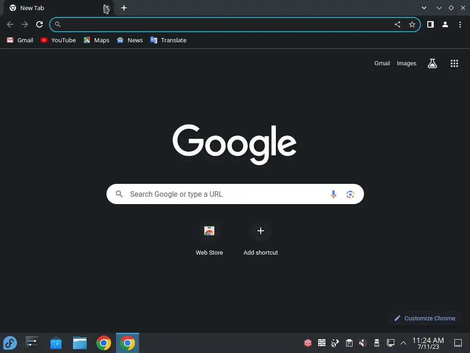
Task: Open Customize Chrome
Action: pyautogui.click(x=425, y=318)
